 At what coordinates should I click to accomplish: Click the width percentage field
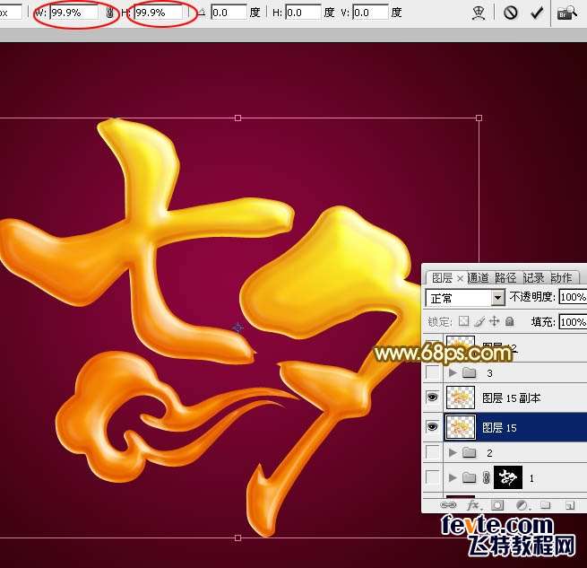74,13
